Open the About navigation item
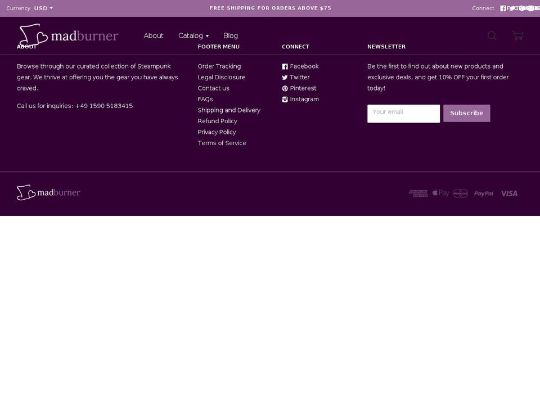540x405 pixels. pos(153,35)
